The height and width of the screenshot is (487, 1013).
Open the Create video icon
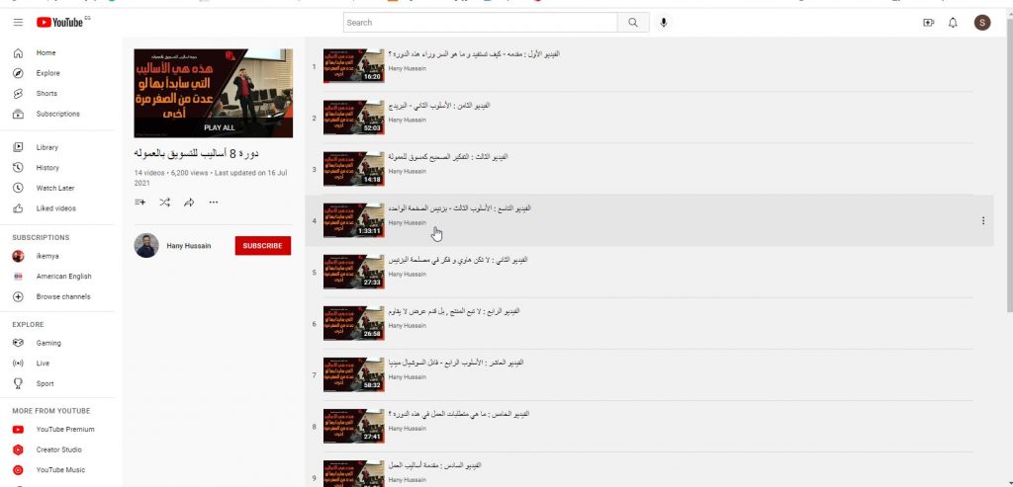pyautogui.click(x=928, y=23)
